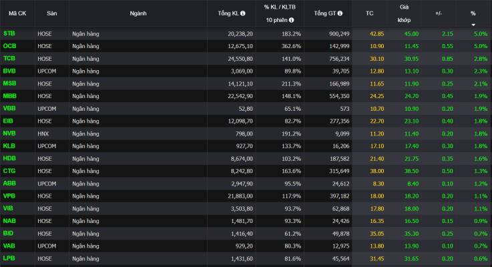This screenshot has height=267, width=492.
Task: Open the EIB stock ticker
Action: [x=8, y=121]
